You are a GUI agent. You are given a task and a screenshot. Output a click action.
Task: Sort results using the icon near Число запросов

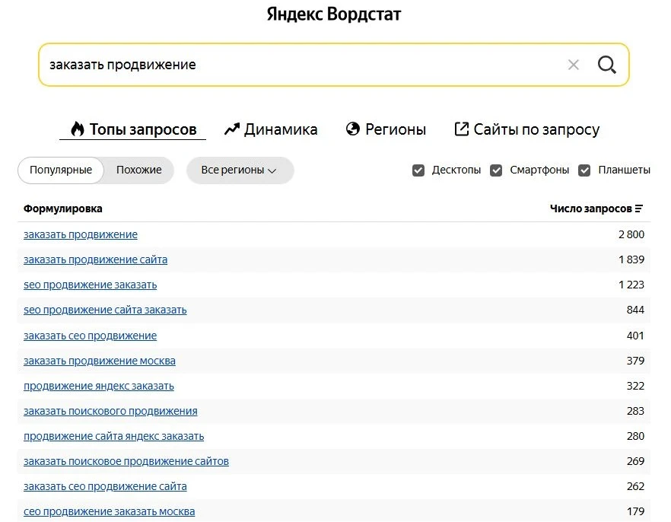tap(641, 208)
